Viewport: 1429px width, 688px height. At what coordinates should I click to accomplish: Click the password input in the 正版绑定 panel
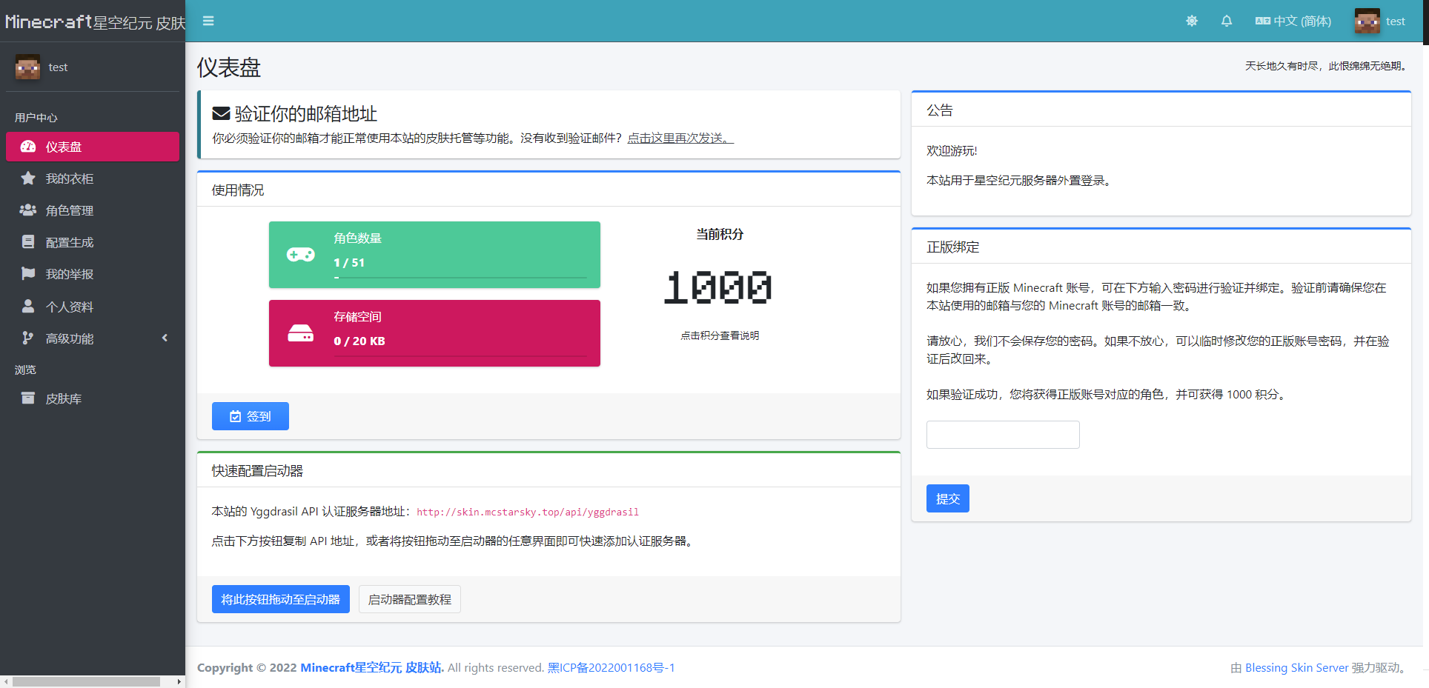click(x=1002, y=434)
